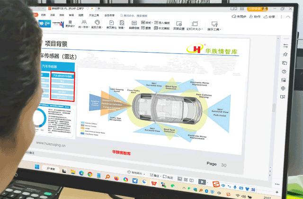Expand the 统一字体 font dropdown
The image size is (303, 199).
tap(83, 25)
